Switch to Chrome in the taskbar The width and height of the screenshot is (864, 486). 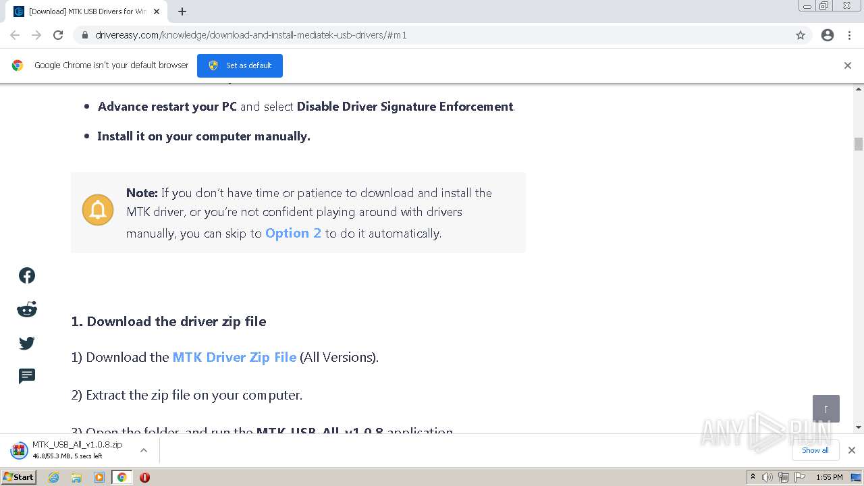click(122, 477)
